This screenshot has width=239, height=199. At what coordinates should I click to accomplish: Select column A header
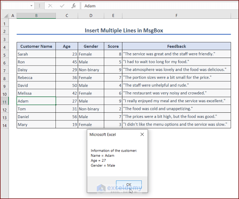(x=13, y=16)
